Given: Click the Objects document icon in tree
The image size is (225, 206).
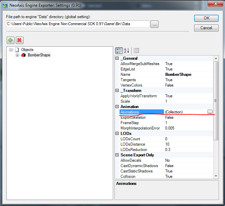Looking at the screenshot, I should click(x=17, y=50).
